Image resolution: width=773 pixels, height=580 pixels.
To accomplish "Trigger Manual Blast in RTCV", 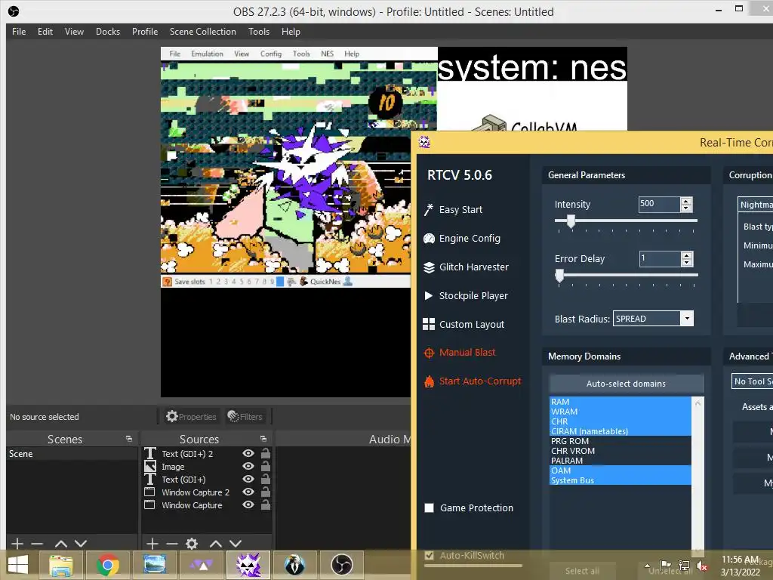I will click(x=460, y=353).
